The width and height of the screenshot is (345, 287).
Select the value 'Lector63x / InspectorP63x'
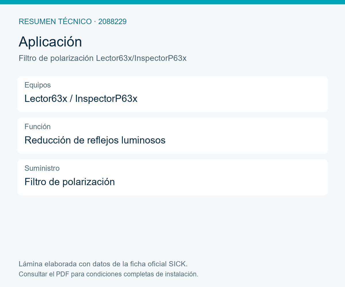81,98
